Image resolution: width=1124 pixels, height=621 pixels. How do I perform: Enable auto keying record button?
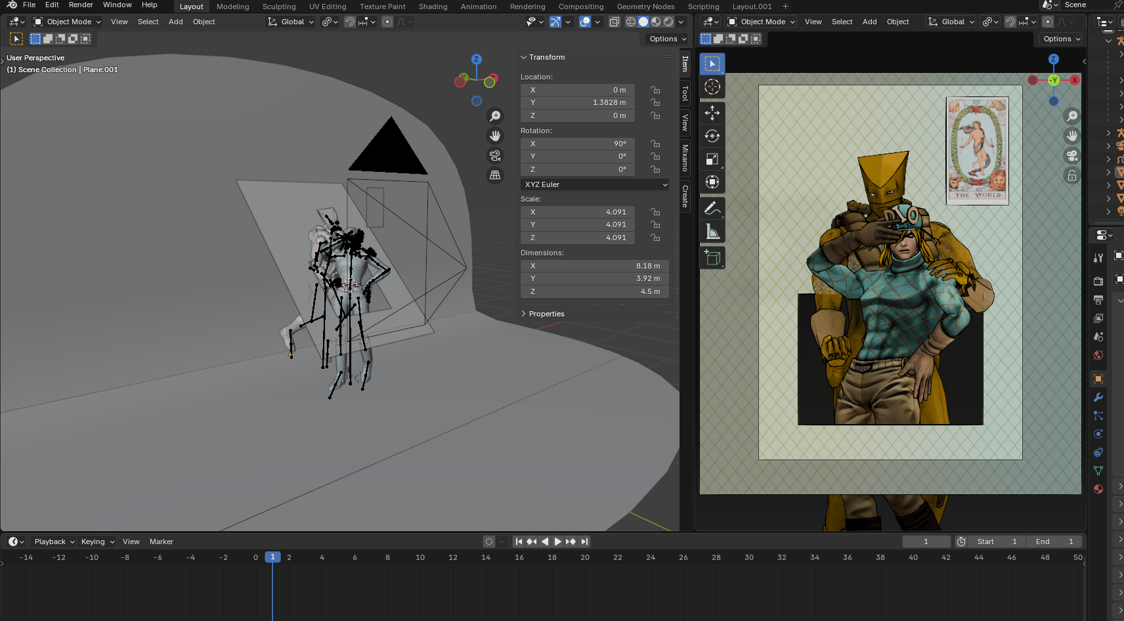(488, 542)
